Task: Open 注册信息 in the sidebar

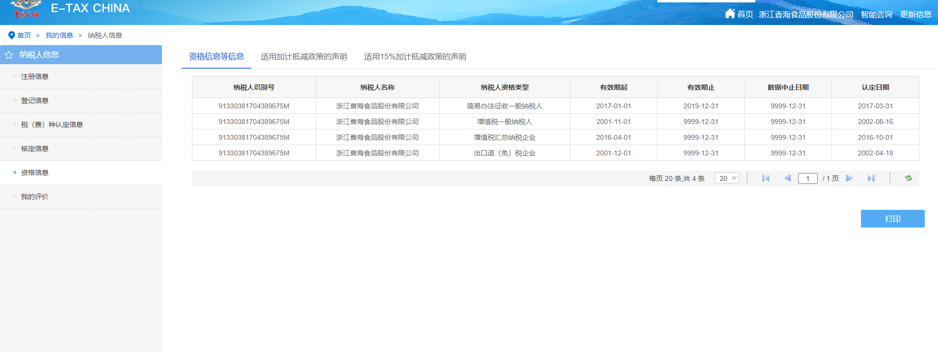Action: pyautogui.click(x=35, y=76)
